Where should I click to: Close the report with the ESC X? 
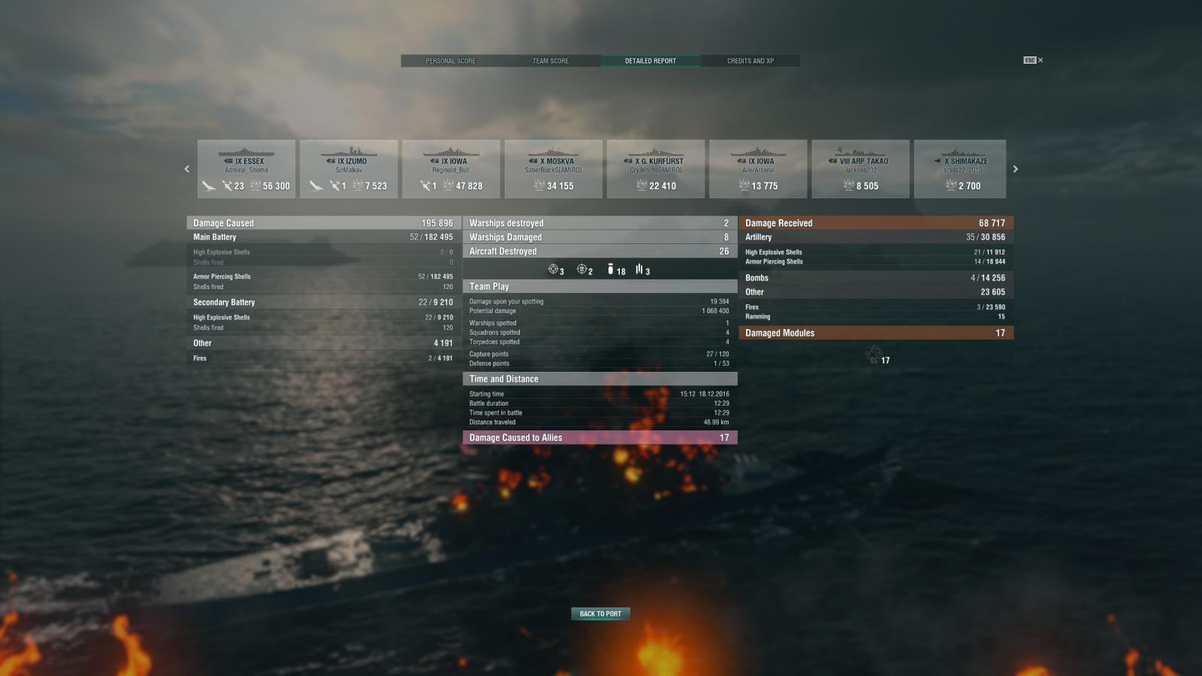(x=1033, y=60)
